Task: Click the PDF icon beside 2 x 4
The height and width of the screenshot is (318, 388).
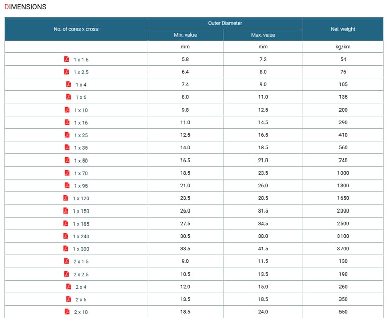Action: pos(68,286)
